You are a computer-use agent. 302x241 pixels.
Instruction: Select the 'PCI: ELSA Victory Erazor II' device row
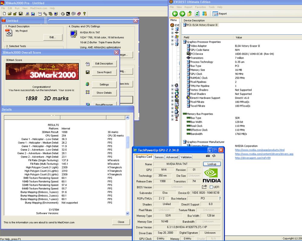click(200, 25)
